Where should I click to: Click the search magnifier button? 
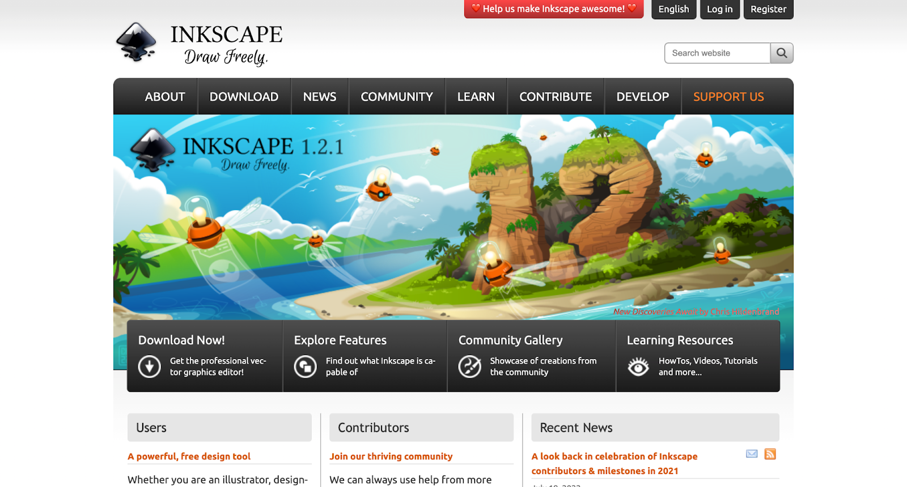pos(782,53)
